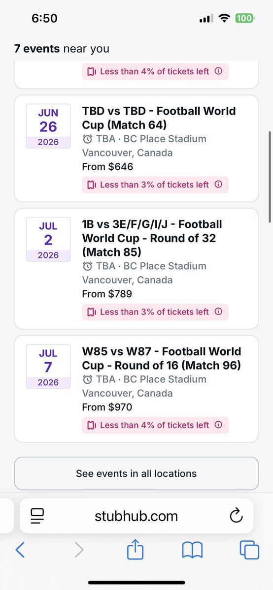The image size is (273, 590).
Task: Open 1B vs 3E/F/G/I/J Match 85 event
Action: point(136,269)
